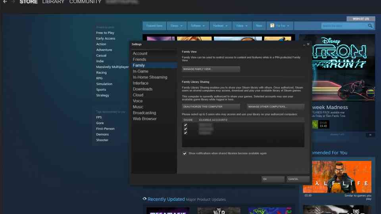Viewport: 381px width, 214px height.
Task: Open the Free to Play category
Action: 105,33
